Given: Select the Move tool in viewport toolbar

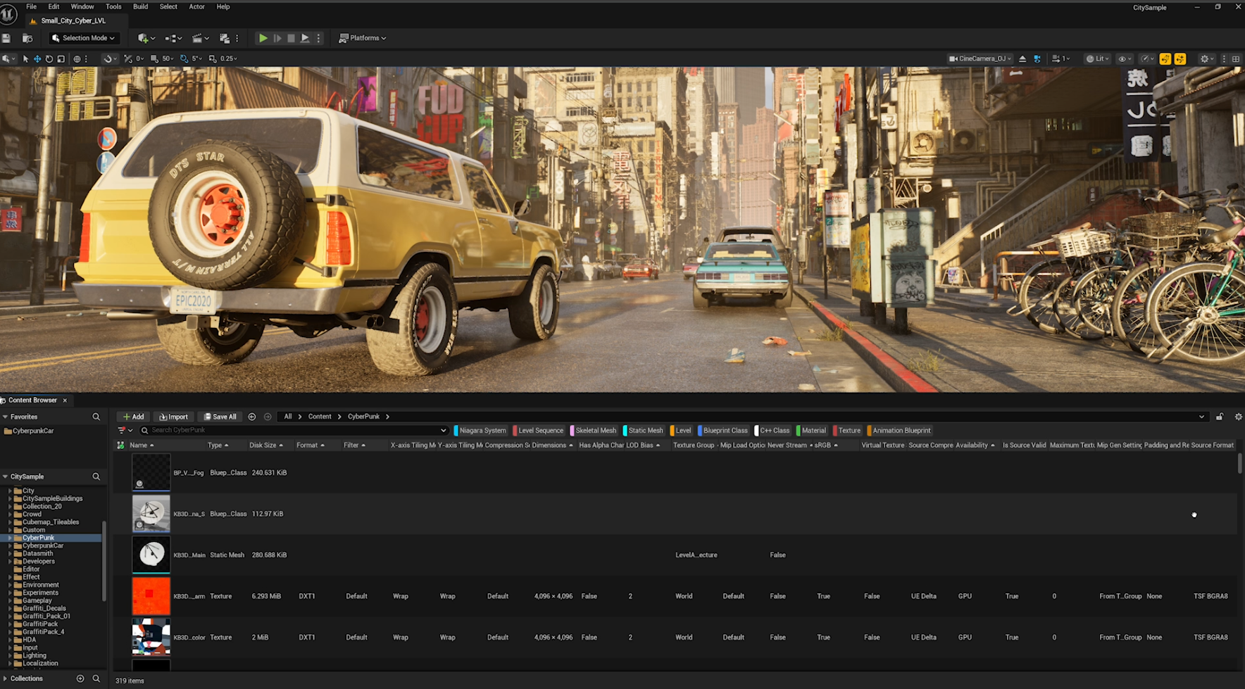Looking at the screenshot, I should click(x=37, y=58).
